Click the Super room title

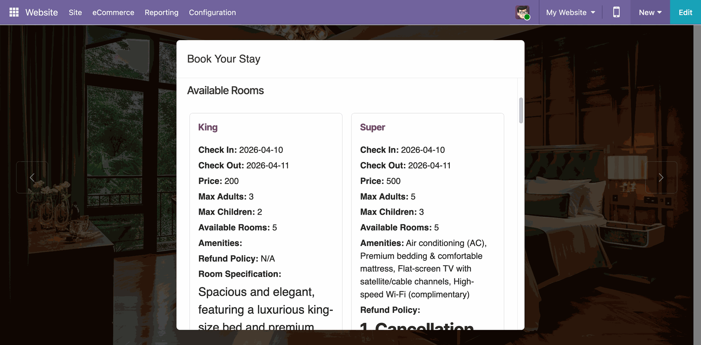tap(372, 127)
